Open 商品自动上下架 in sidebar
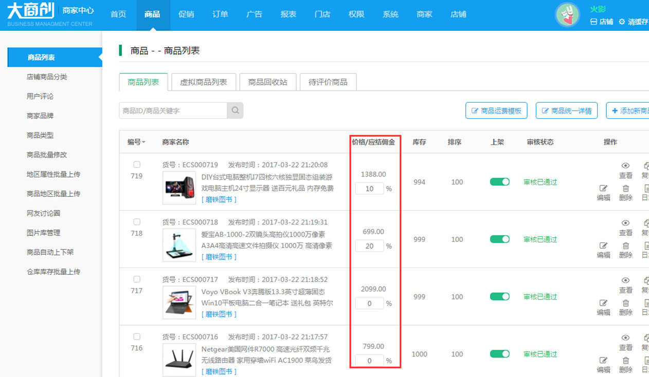649x377 pixels. (50, 252)
